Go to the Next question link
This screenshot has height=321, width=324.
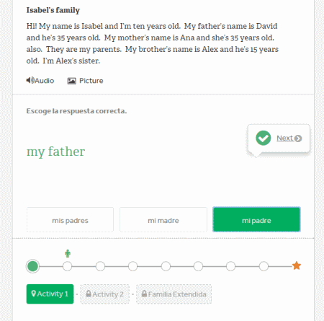coord(284,138)
